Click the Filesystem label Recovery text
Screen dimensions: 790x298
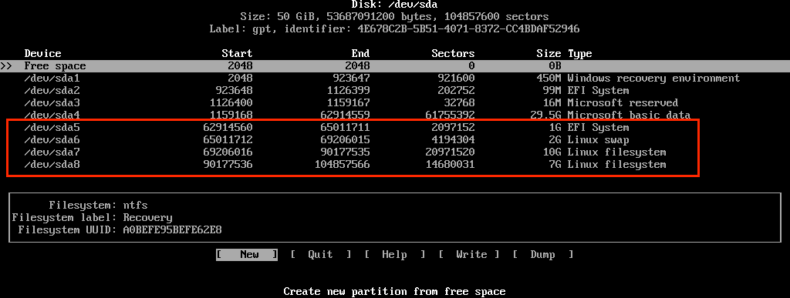pos(147,218)
